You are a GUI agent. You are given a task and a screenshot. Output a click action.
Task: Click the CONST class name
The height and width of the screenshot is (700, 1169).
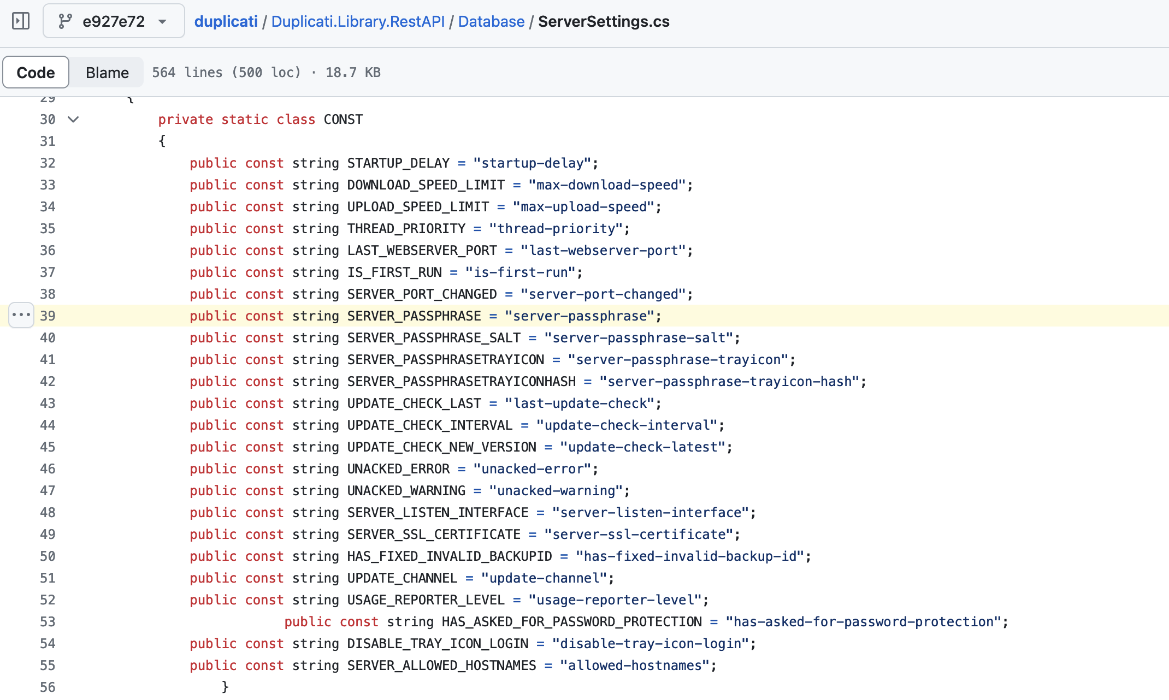(x=343, y=119)
